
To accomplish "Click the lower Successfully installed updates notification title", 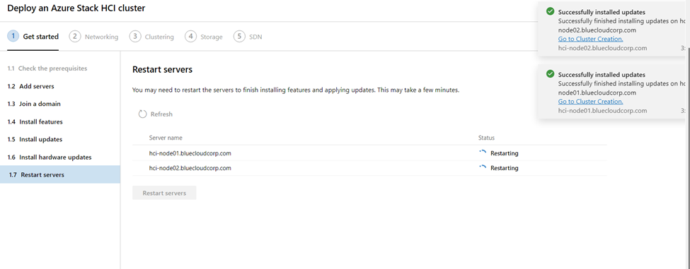I will [602, 75].
